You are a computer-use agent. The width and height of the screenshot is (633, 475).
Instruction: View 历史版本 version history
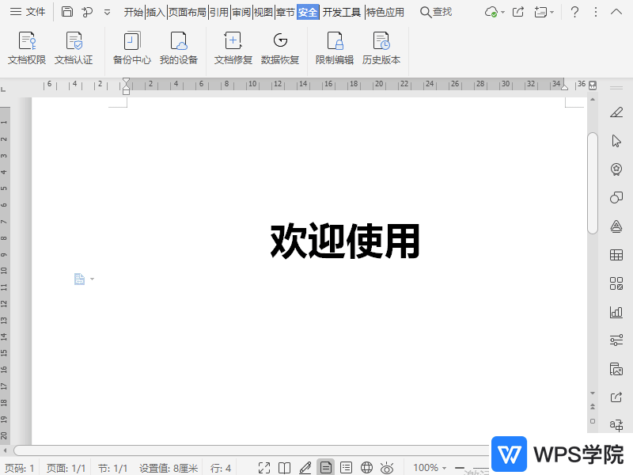[x=381, y=48]
